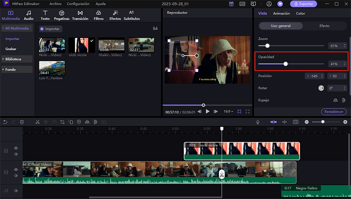
Task: Click the Opacidad slider handle
Action: click(286, 64)
